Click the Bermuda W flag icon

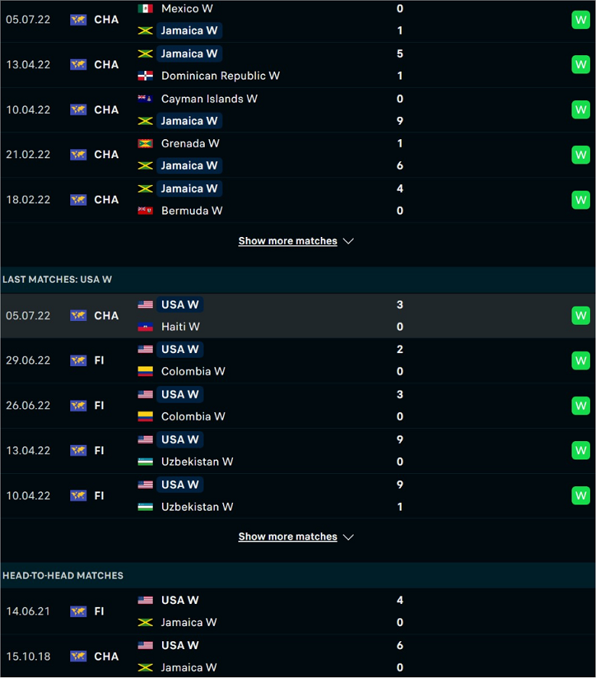click(x=145, y=210)
